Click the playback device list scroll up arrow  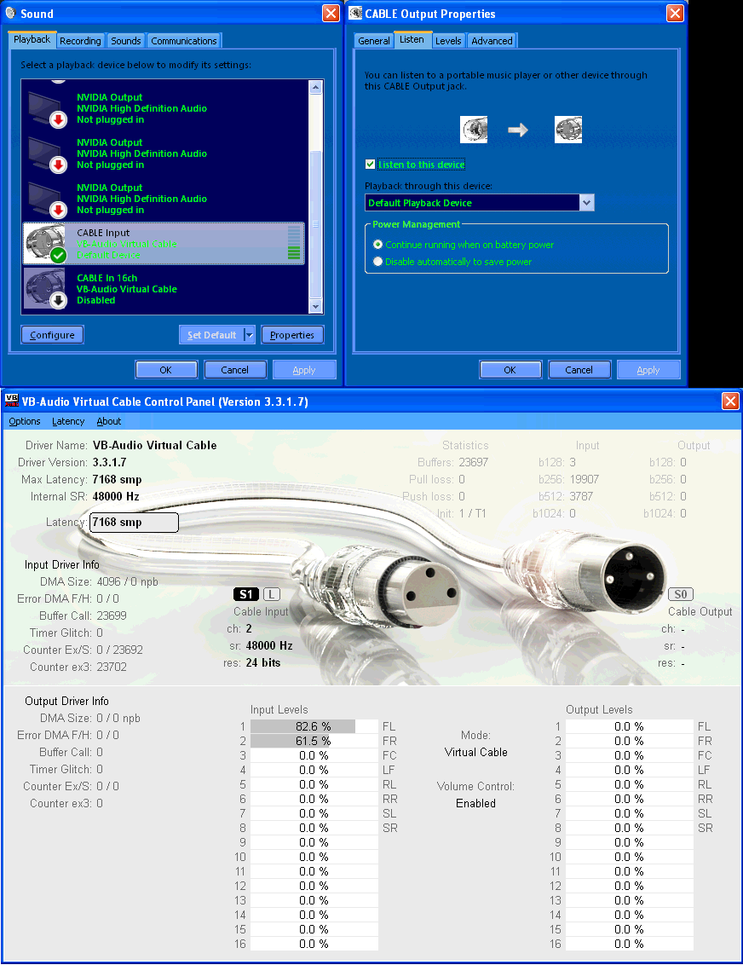pyautogui.click(x=315, y=88)
